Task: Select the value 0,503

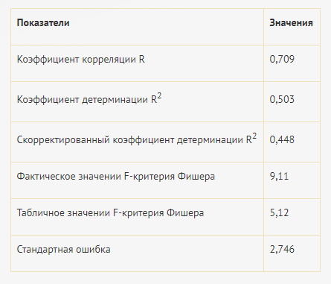Action: [x=282, y=99]
